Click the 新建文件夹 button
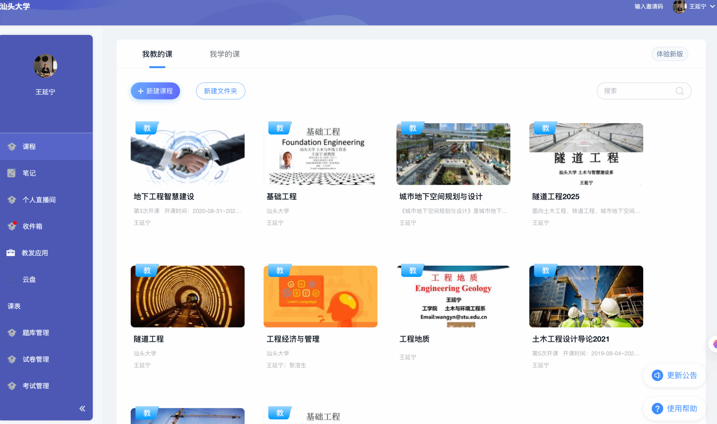Image resolution: width=717 pixels, height=424 pixels. pos(220,91)
